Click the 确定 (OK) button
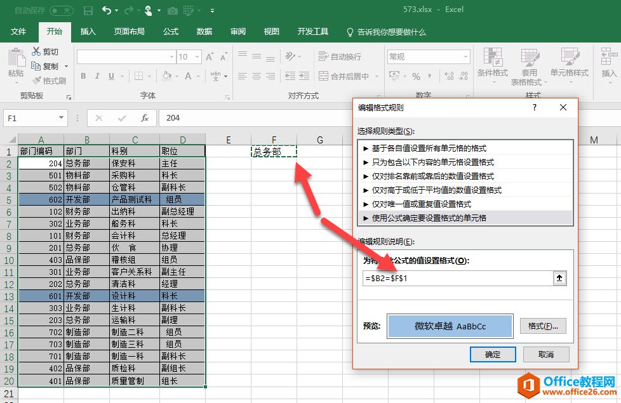 tap(492, 354)
